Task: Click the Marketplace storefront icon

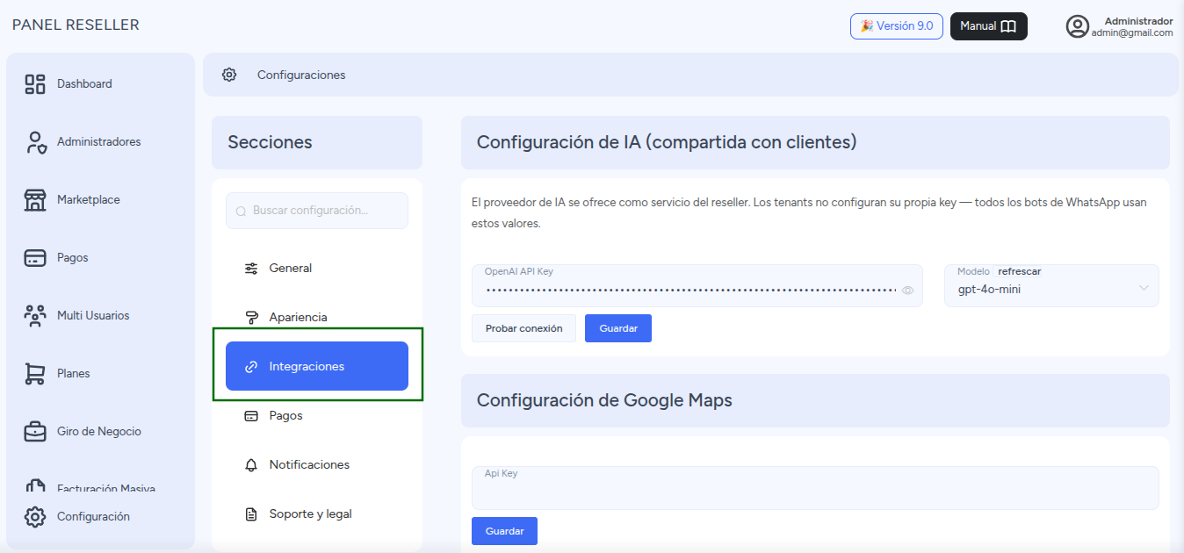Action: coord(35,200)
